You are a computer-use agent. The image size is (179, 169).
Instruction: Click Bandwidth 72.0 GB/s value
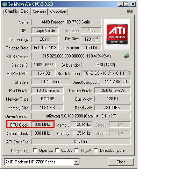coord(113,108)
